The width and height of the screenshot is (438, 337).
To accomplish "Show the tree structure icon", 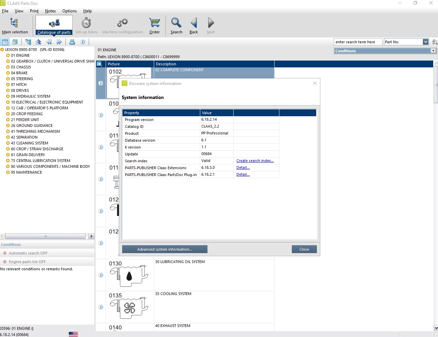I will pyautogui.click(x=28, y=42).
